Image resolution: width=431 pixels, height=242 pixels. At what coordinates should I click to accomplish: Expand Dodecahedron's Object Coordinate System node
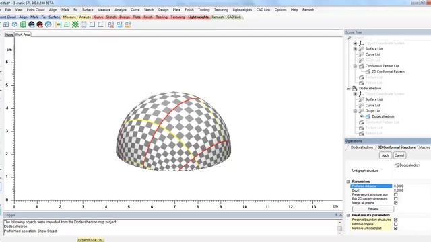click(x=355, y=94)
